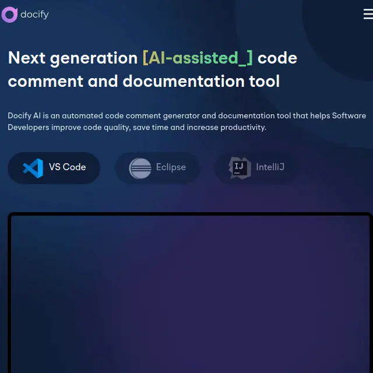Click the docify wordmark text

[34, 15]
